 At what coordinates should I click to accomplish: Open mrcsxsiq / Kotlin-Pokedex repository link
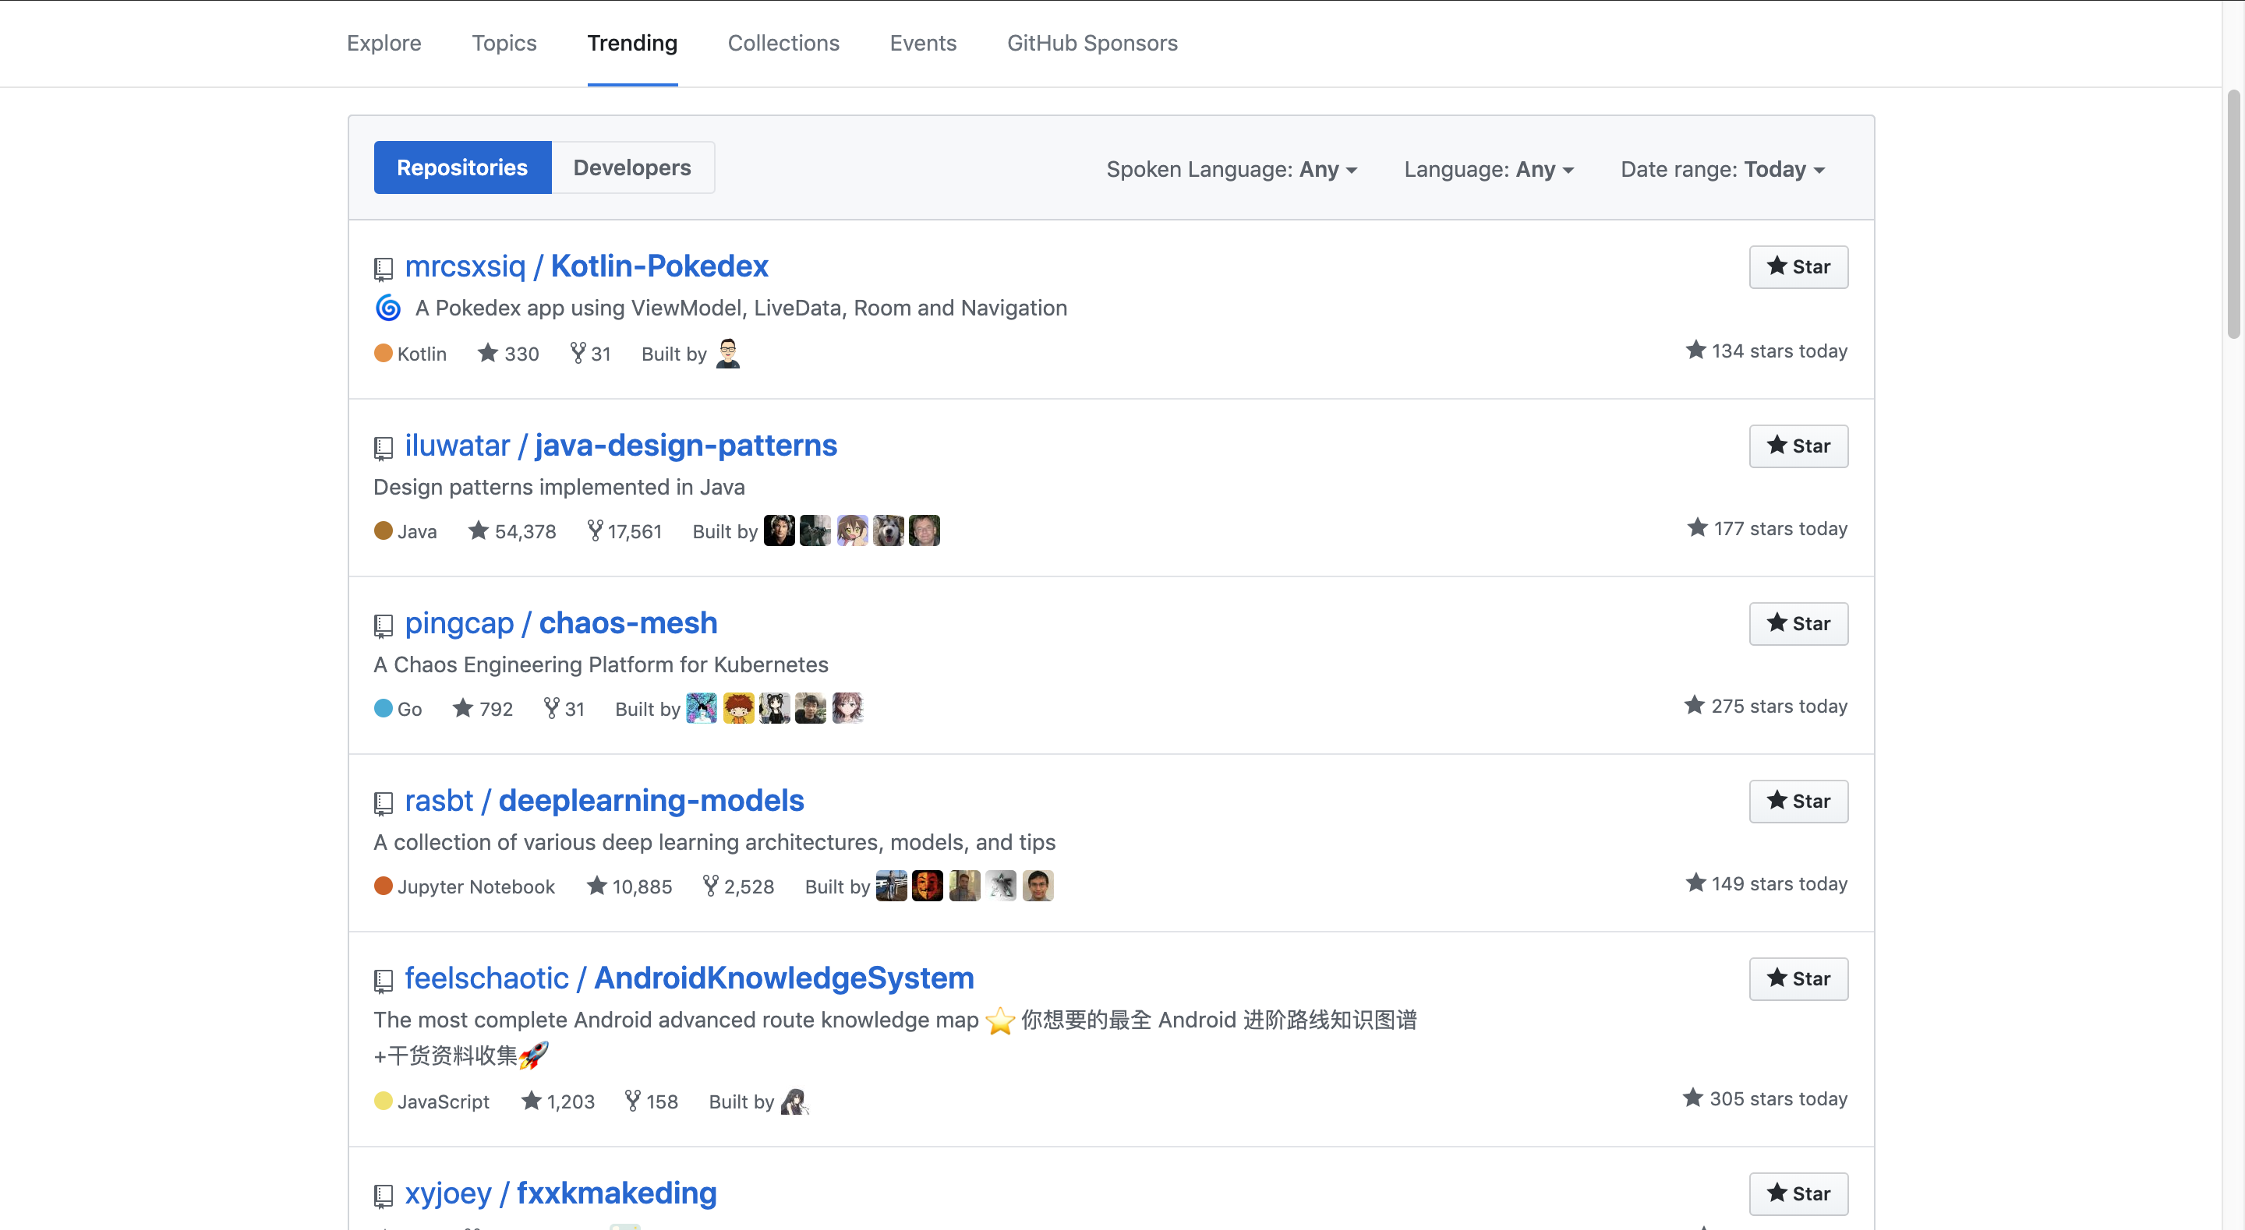[585, 266]
